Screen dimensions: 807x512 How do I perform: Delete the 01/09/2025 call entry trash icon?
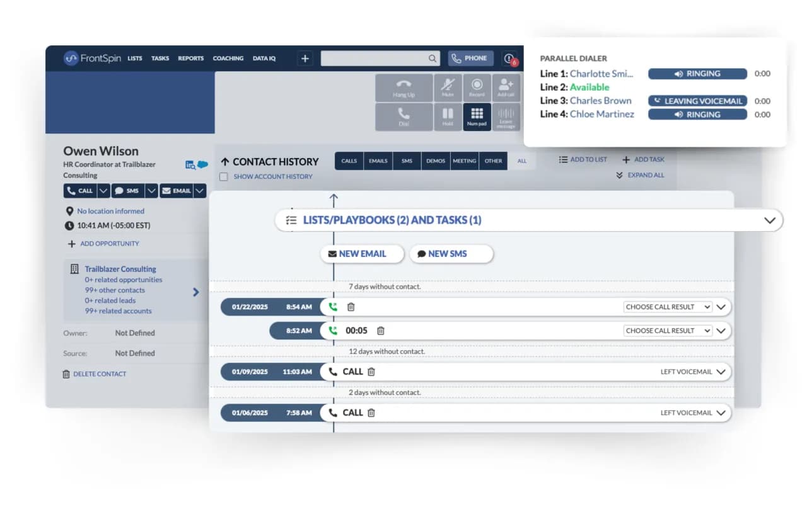[371, 372]
